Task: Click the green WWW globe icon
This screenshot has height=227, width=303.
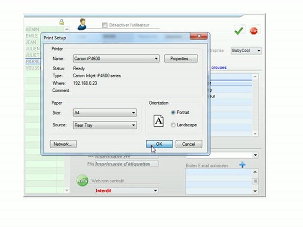Action: tap(82, 180)
